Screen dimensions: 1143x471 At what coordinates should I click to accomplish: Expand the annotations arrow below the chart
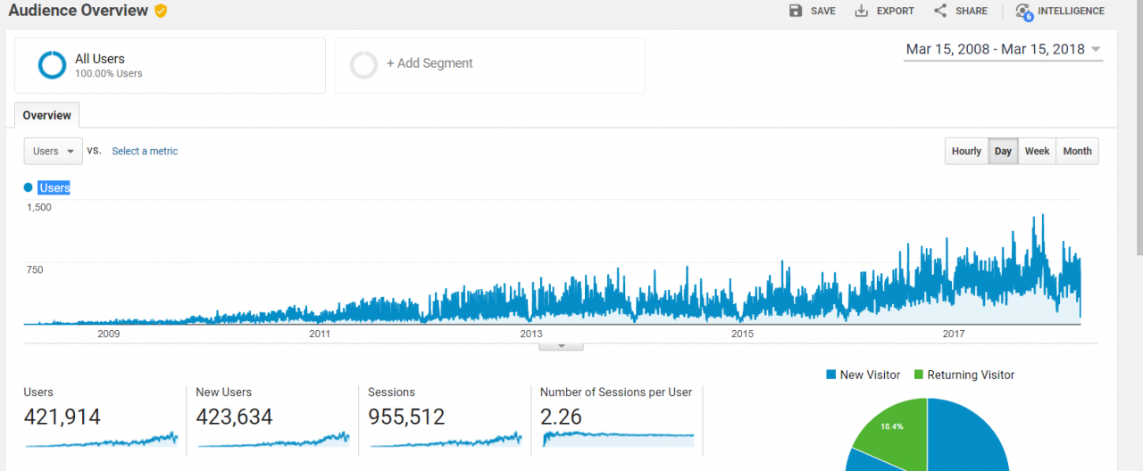tap(561, 345)
